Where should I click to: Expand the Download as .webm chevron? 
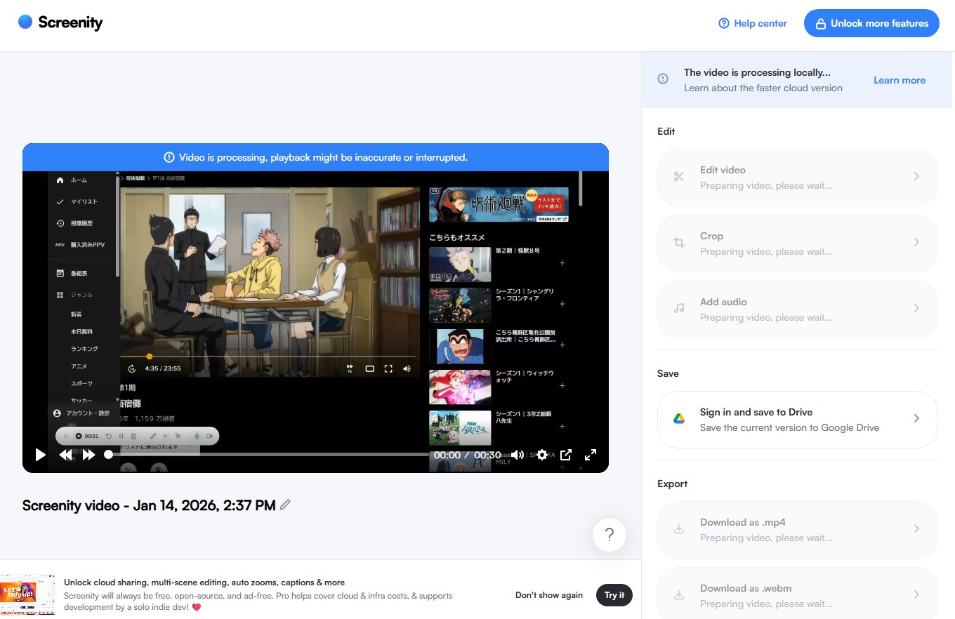916,596
